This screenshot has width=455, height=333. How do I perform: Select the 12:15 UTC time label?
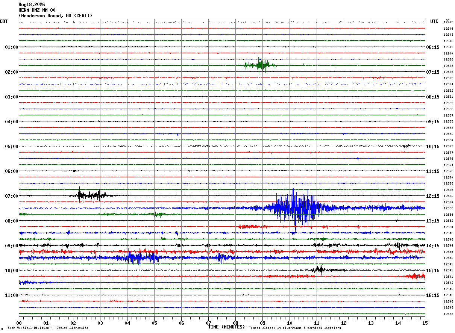[432, 196]
